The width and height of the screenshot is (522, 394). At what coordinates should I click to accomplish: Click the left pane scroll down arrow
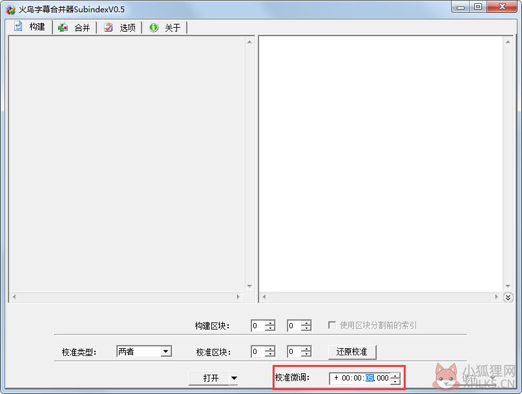tap(249, 286)
